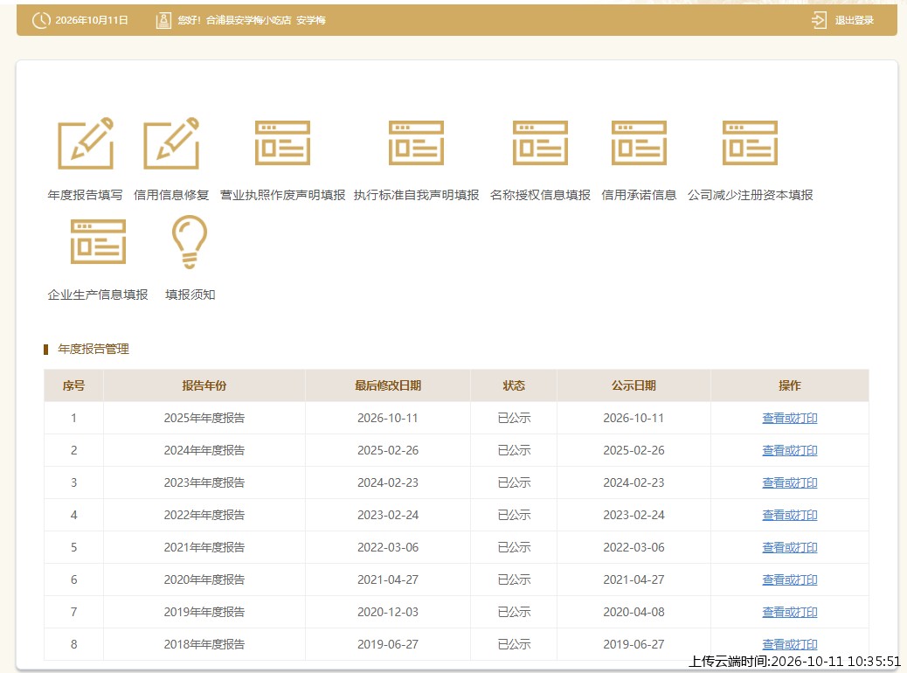Click the 最后修改日期 column header
Image resolution: width=907 pixels, height=673 pixels.
pos(388,385)
